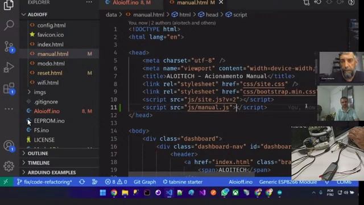Click the remote window indicator in status bar

[x=6, y=182]
